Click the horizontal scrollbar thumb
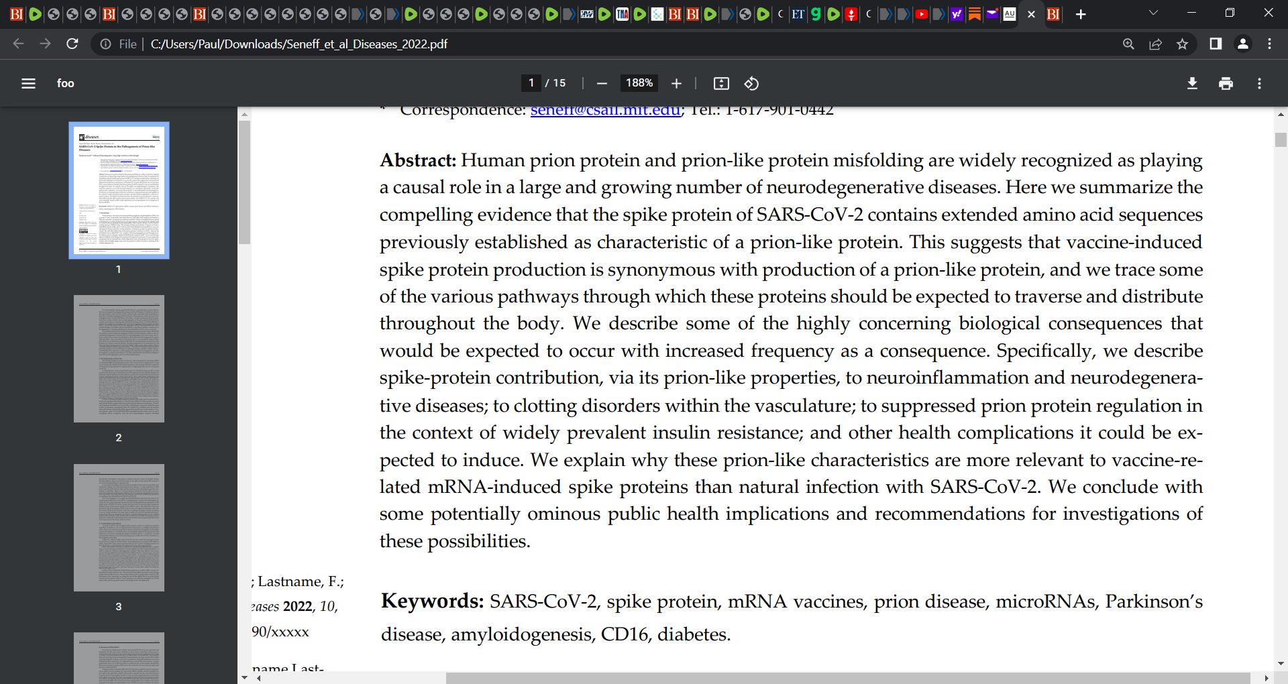Viewport: 1288px width, 684px height. tap(848, 678)
